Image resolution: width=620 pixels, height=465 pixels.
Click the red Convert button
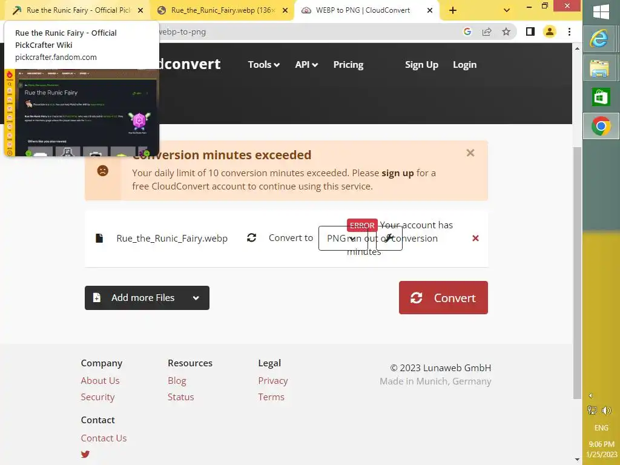[443, 298]
